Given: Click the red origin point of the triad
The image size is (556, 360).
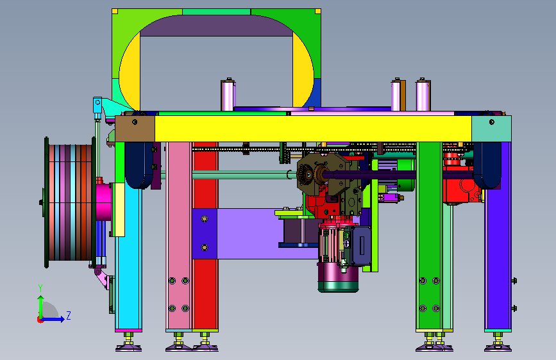Looking at the screenshot, I should pos(40,320).
